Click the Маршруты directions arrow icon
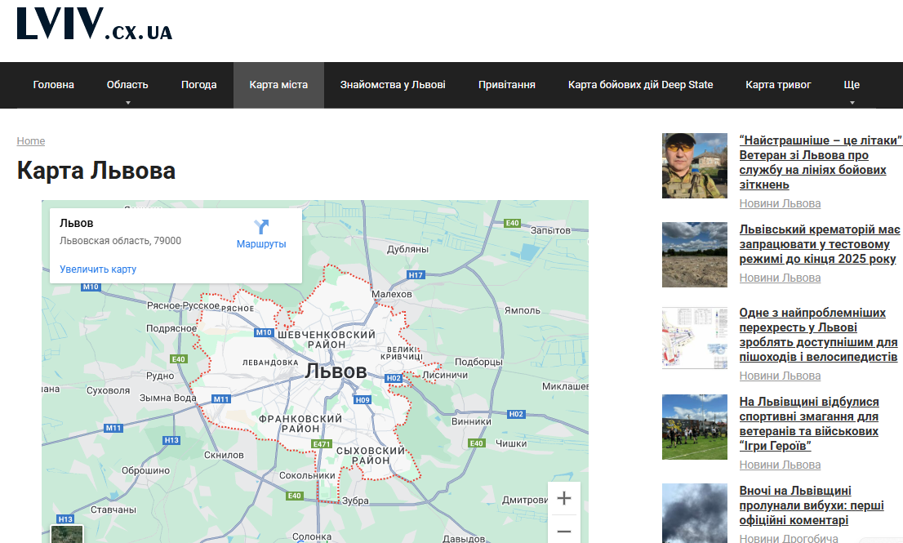The height and width of the screenshot is (543, 903). tap(261, 226)
